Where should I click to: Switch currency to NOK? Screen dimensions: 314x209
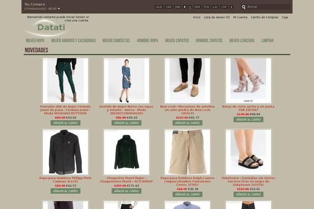[197, 7]
